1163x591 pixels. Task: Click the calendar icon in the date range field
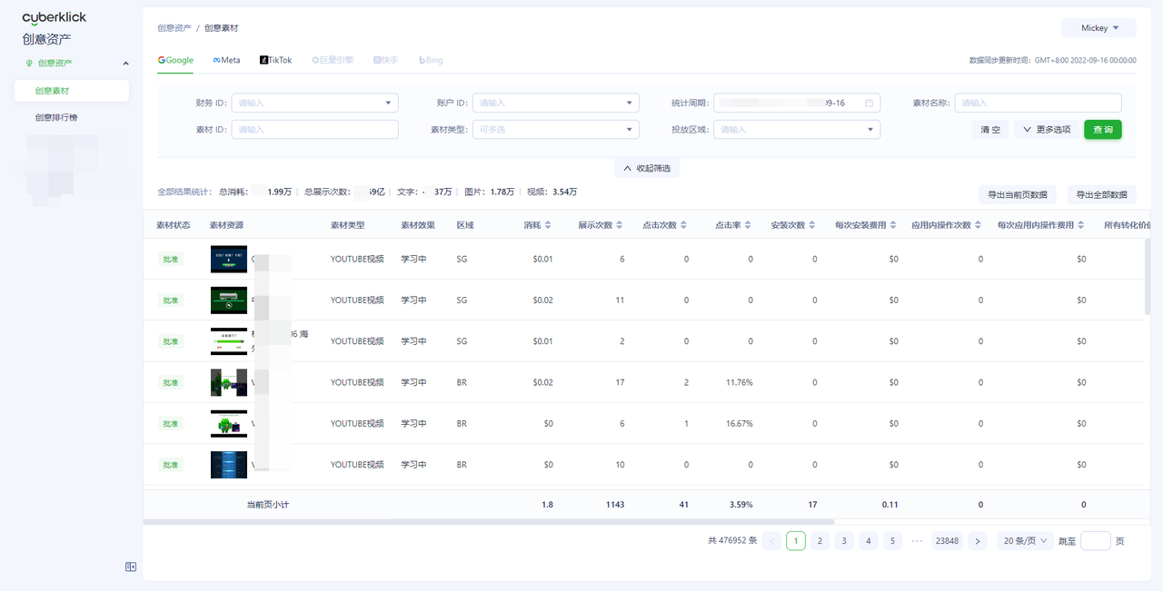click(869, 103)
